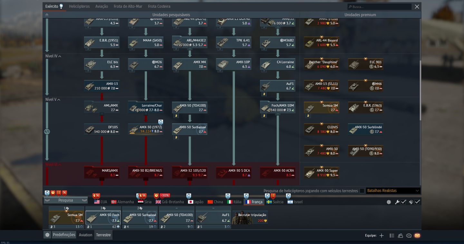Select AMX-50 Foch in crew slot bar
Screen dimensions: 464x244
point(103,218)
